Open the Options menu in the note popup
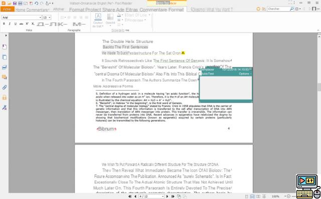The height and width of the screenshot is (199, 321). [x=245, y=73]
